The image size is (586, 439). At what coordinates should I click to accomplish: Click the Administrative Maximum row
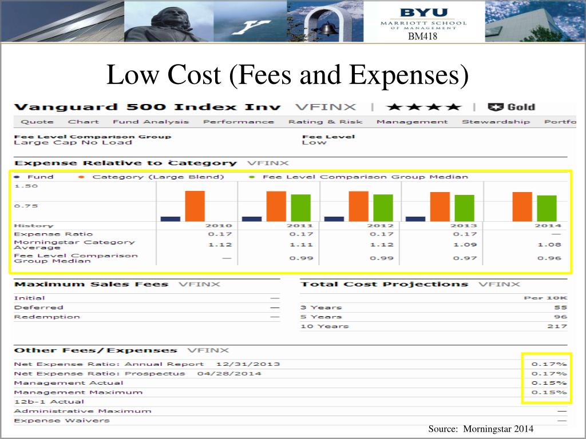click(x=290, y=411)
